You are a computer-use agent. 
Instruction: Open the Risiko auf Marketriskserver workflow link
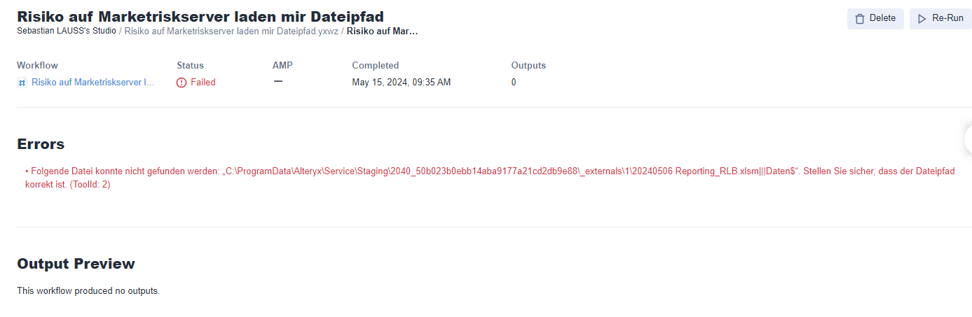(93, 83)
